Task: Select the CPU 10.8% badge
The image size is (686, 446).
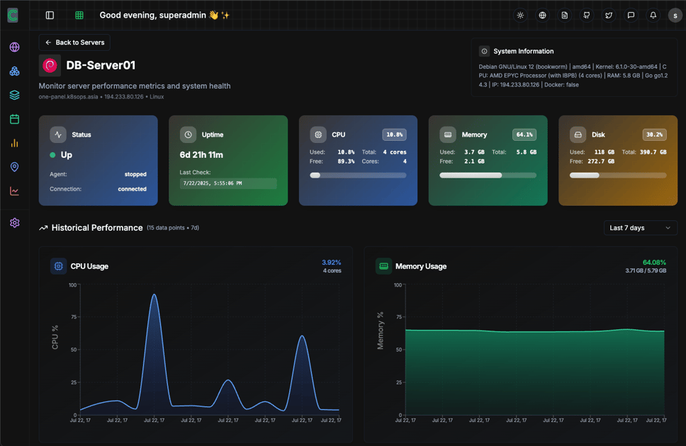Action: point(394,135)
